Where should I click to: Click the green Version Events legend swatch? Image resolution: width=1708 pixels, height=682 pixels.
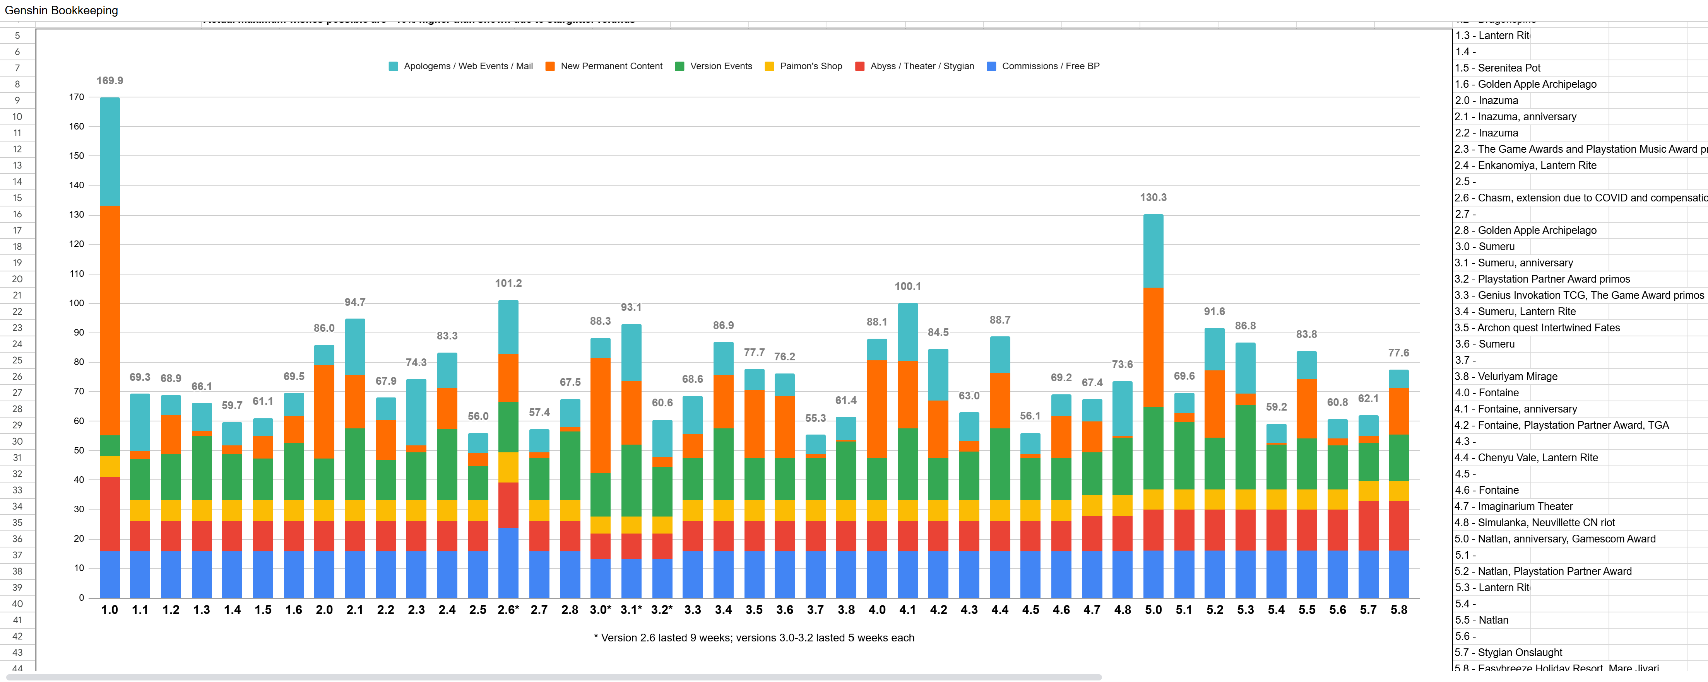point(679,66)
